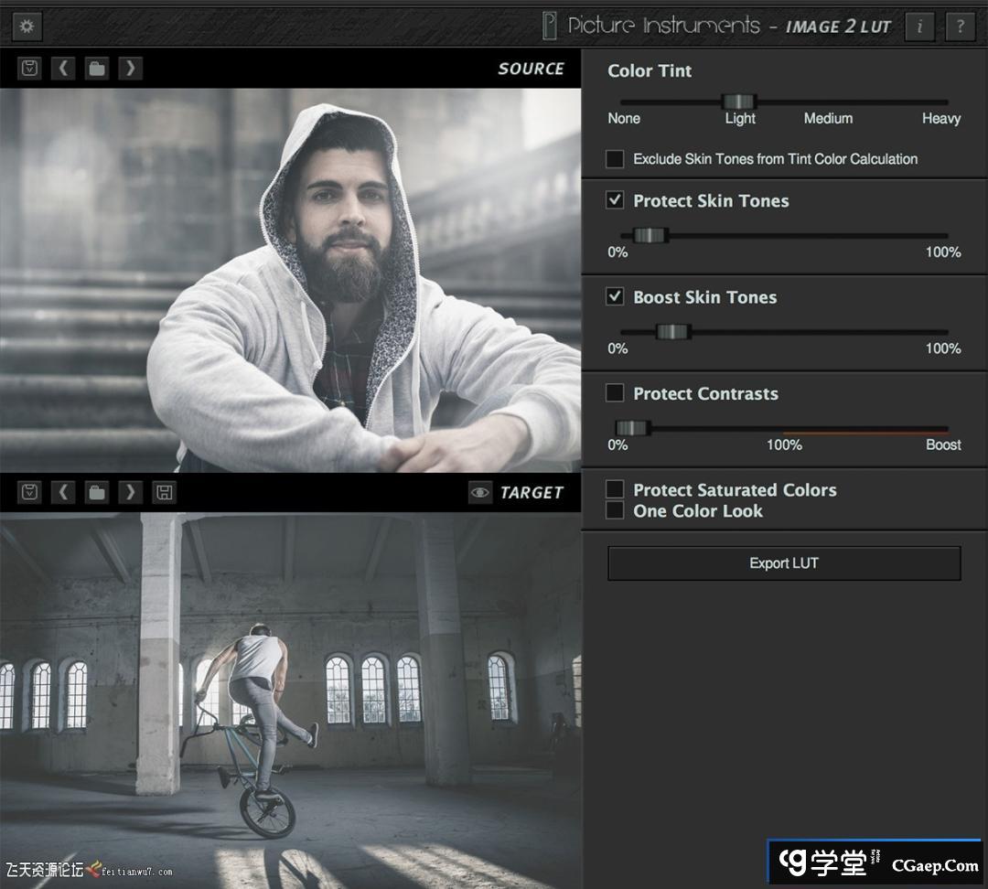Viewport: 988px width, 889px height.
Task: Toggle the target preview eye icon
Action: [x=479, y=492]
